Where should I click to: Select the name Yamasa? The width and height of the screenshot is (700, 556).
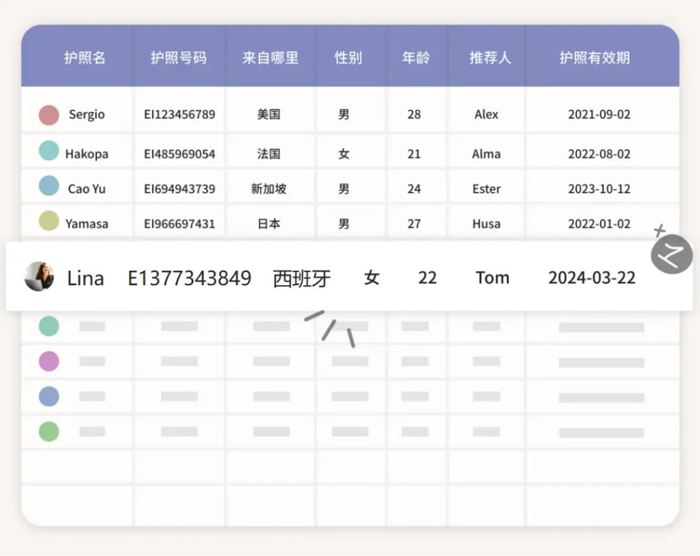(x=87, y=224)
